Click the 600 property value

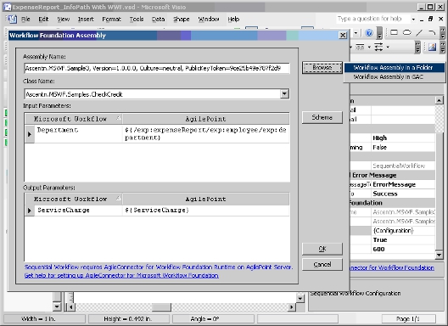pyautogui.click(x=403, y=249)
